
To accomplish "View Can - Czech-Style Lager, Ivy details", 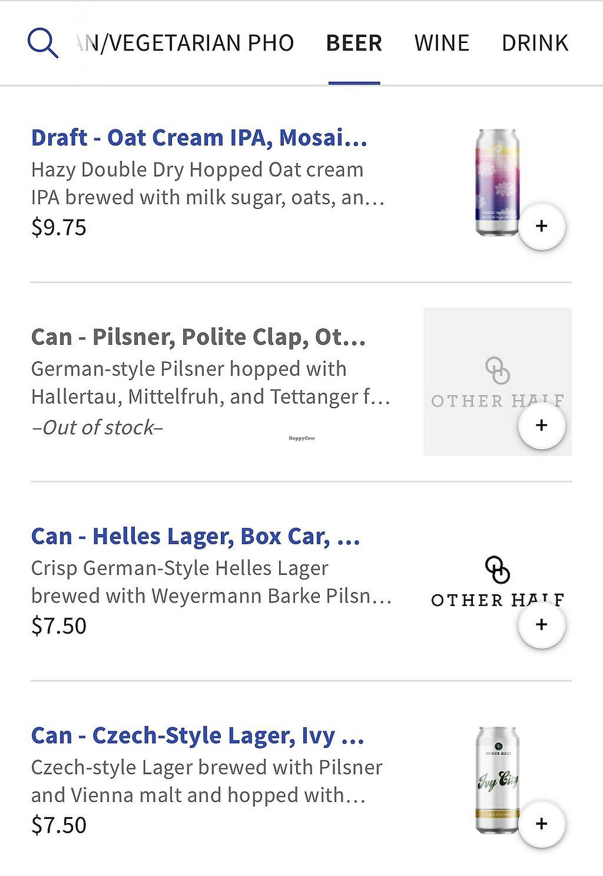I will coord(197,735).
